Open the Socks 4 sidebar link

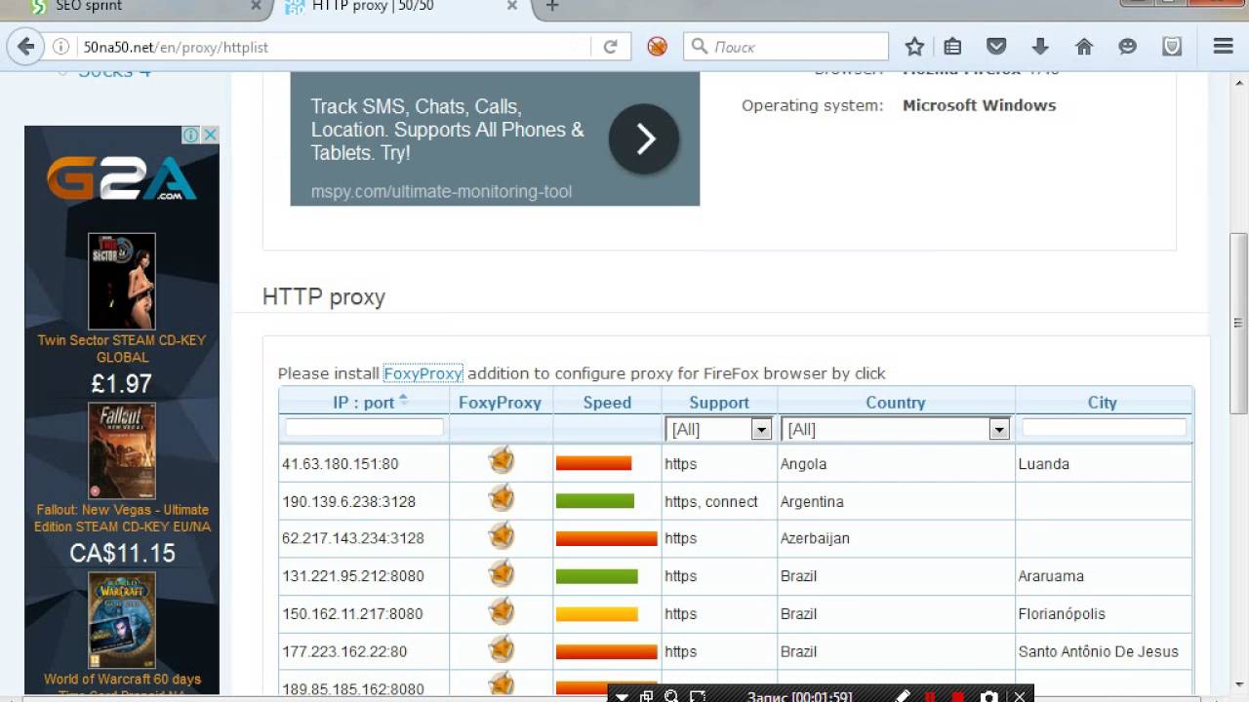115,72
